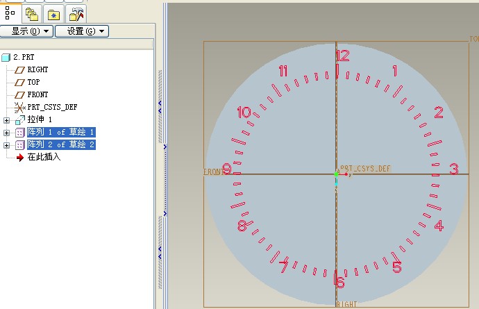Open the Favorites navigator tab

[x=53, y=14]
